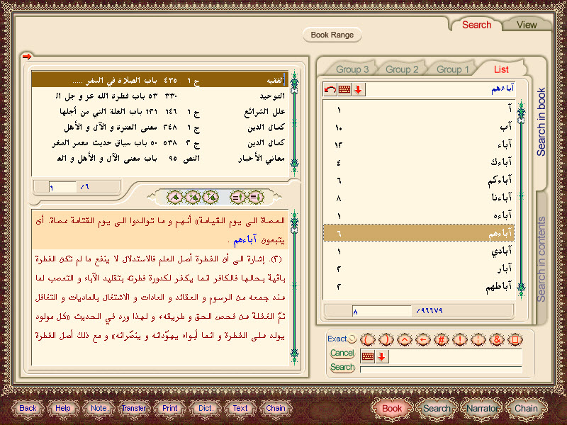The height and width of the screenshot is (425, 567).
Task: Click the plain flag highlight icon
Action: pyautogui.click(x=175, y=197)
